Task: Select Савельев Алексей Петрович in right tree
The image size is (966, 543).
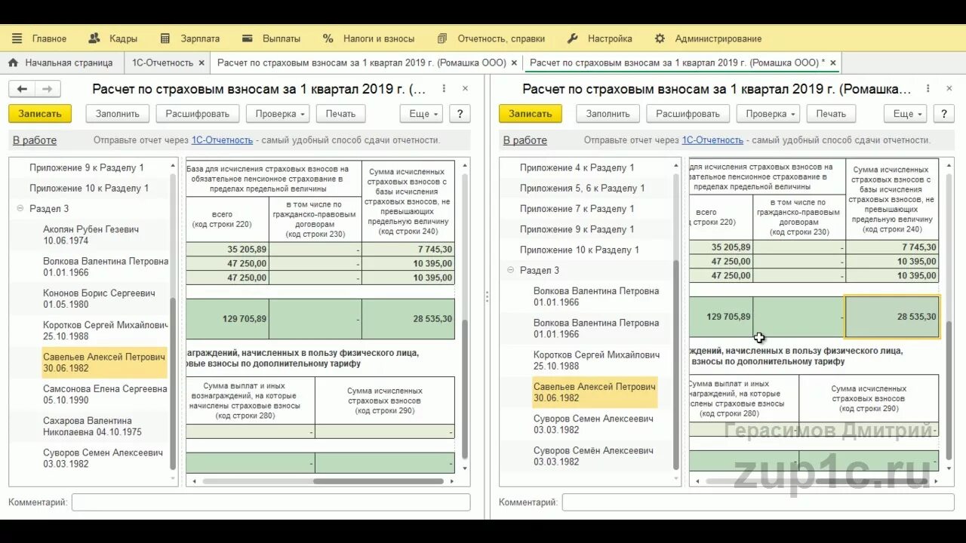Action: coord(595,392)
